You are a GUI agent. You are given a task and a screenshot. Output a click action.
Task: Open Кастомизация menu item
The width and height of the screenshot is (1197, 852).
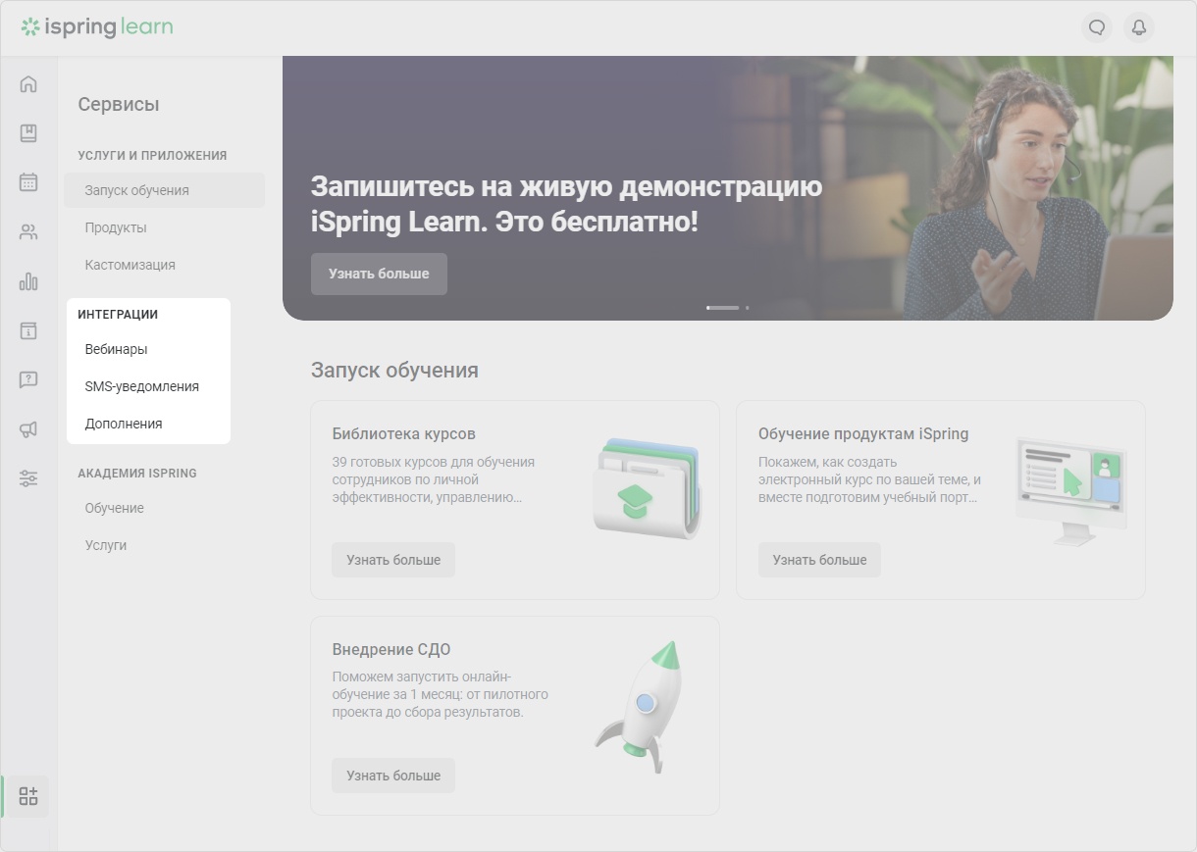click(130, 265)
